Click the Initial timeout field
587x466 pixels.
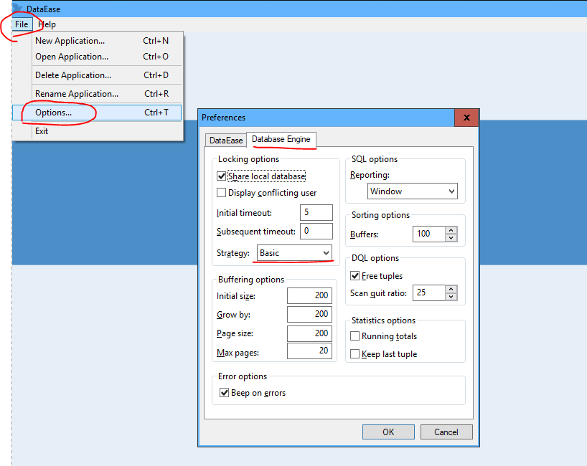click(x=316, y=212)
